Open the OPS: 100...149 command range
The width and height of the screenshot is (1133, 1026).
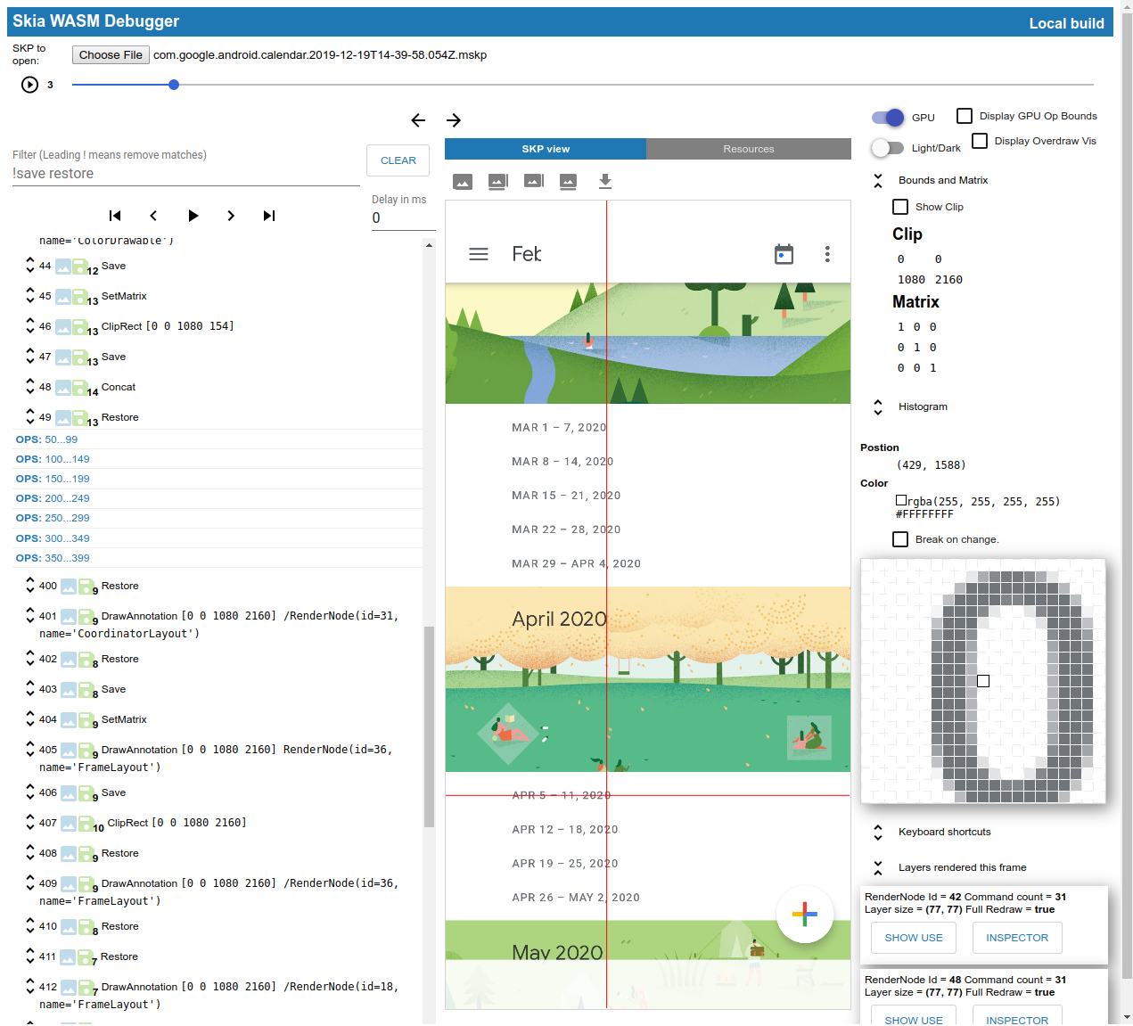(53, 459)
